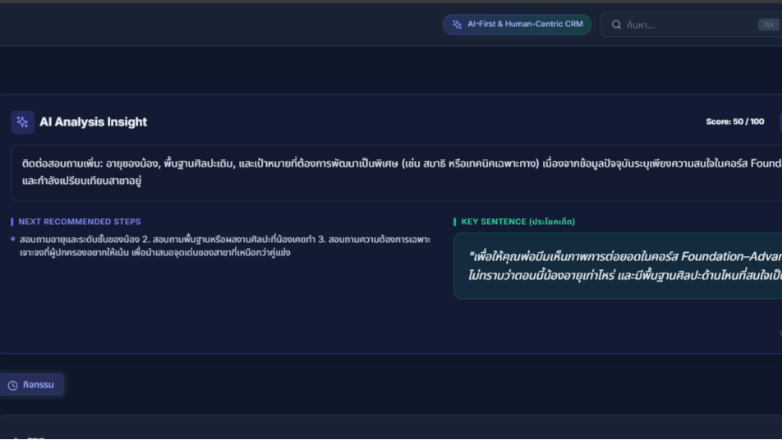782x440 pixels.
Task: Click the recommended steps list text
Action: tap(222, 246)
